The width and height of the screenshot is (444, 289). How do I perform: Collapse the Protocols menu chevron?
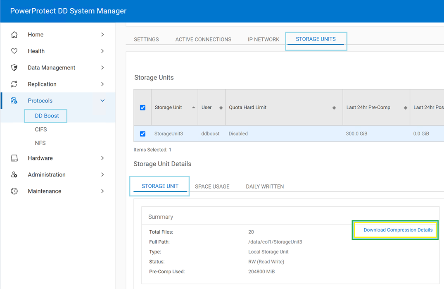[x=102, y=100]
